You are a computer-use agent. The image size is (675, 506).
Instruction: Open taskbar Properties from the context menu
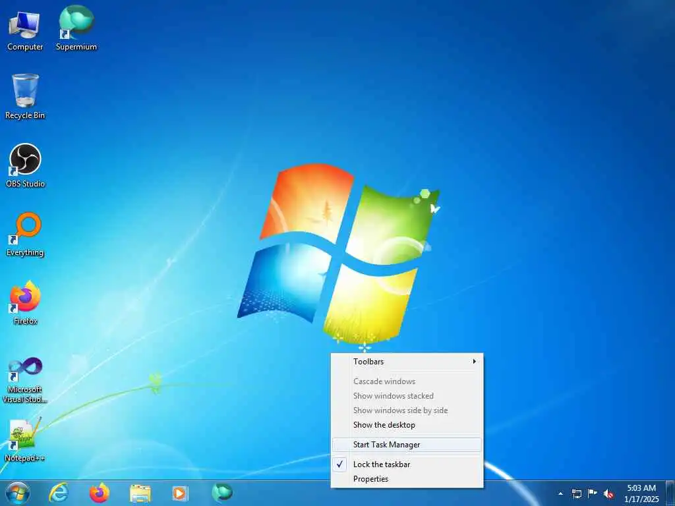[x=407, y=479]
